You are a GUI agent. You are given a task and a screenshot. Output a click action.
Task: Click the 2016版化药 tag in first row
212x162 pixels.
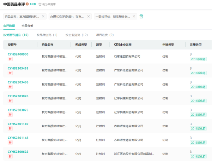click(x=198, y=59)
